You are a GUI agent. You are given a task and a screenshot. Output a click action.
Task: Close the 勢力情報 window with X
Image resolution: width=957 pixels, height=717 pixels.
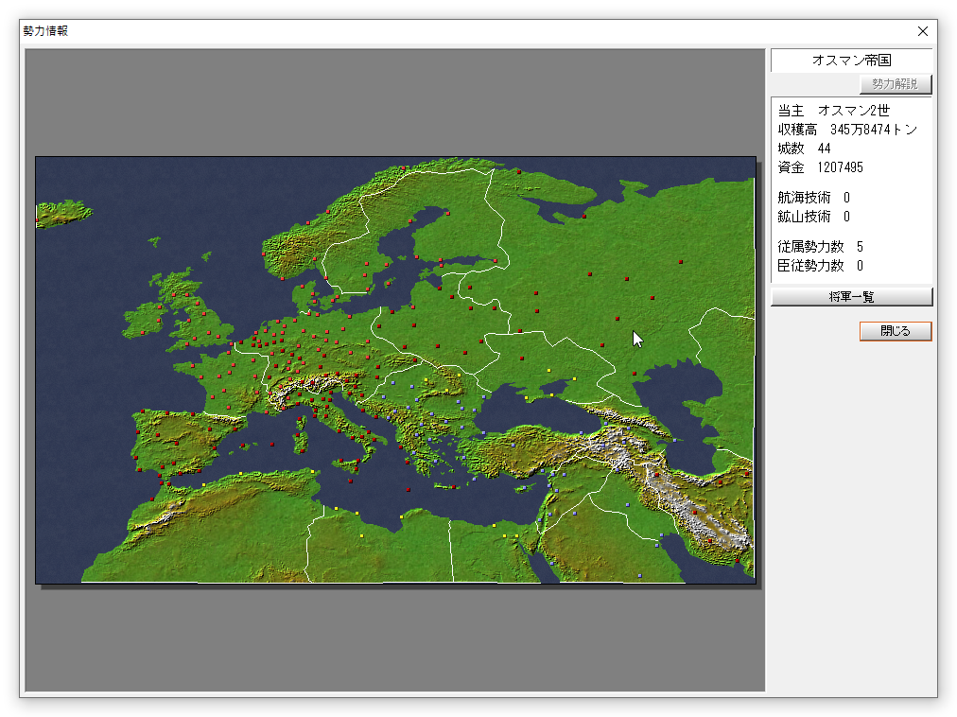923,31
